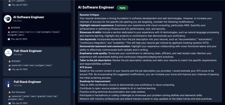This screenshot has height=105, width=225.
Task: Click the 'Participate in hackathons' line
Action: [141, 95]
